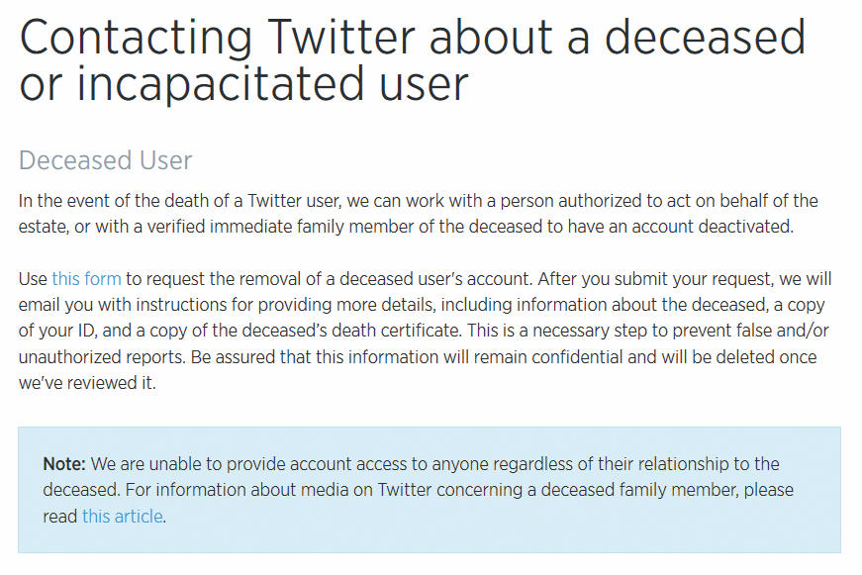Image resolution: width=862 pixels, height=575 pixels.
Task: Click the 'Deceased User' section heading
Action: click(x=105, y=160)
